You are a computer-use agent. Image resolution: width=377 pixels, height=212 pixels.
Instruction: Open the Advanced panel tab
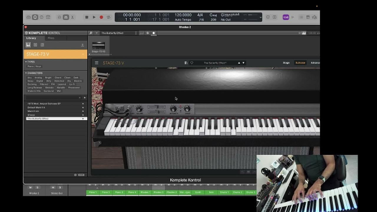(x=315, y=63)
